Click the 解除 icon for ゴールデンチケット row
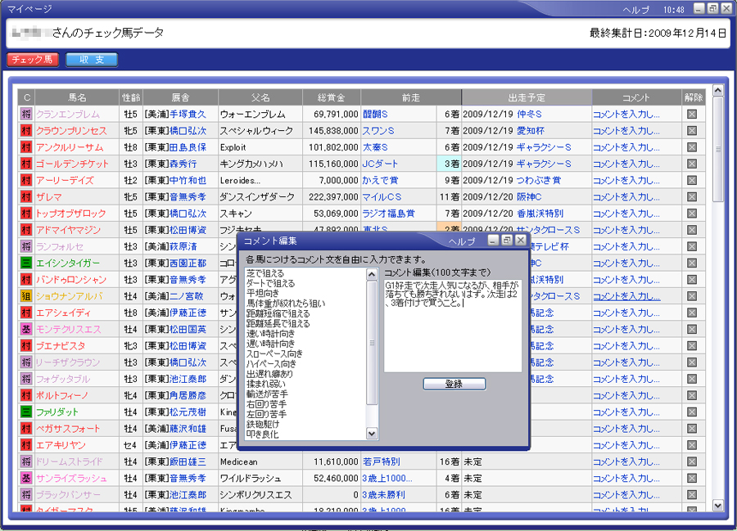The height and width of the screenshot is (531, 737). pos(692,164)
